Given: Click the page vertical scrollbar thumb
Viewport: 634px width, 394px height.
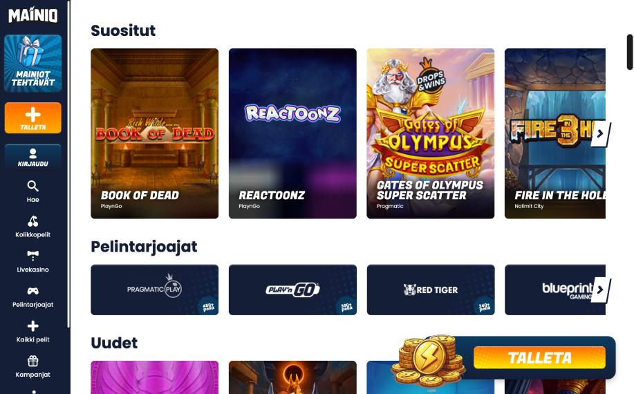Looking at the screenshot, I should click(630, 52).
